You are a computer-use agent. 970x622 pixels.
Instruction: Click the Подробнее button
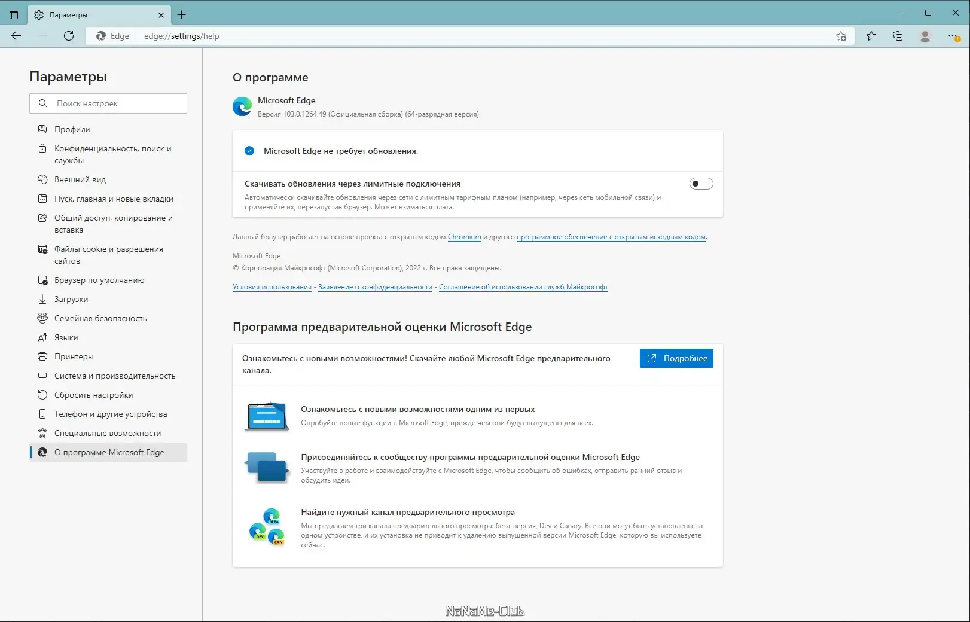tap(676, 358)
